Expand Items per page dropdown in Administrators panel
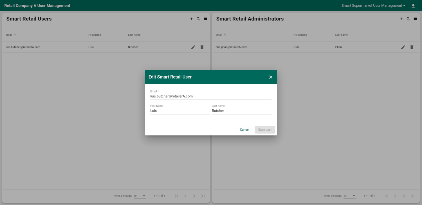 click(x=350, y=196)
